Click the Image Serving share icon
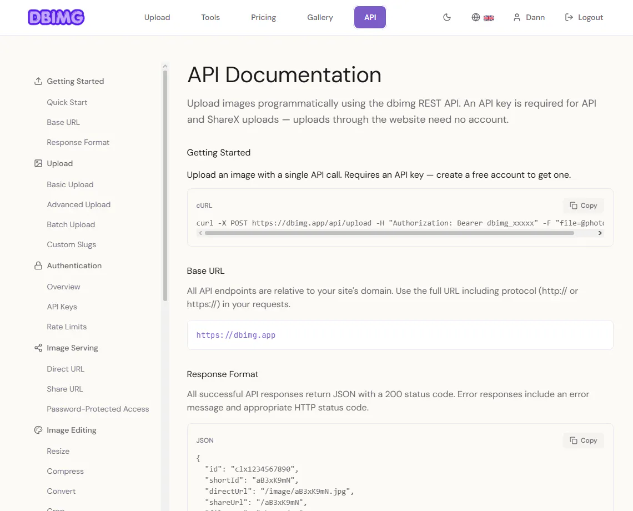The width and height of the screenshot is (633, 511). (x=38, y=348)
